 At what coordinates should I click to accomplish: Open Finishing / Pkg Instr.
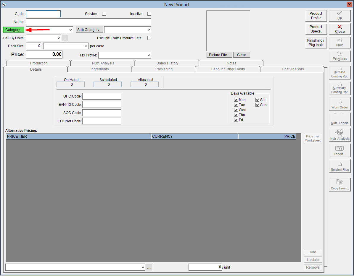(316, 43)
